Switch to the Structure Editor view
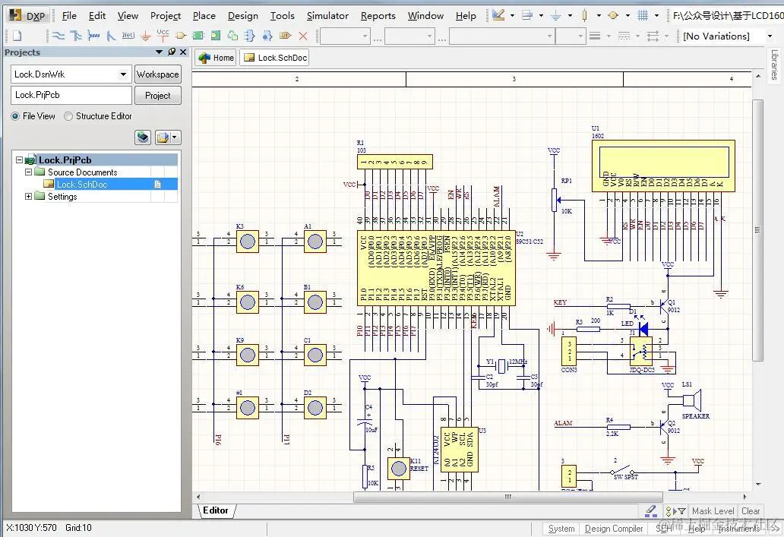Viewport: 784px width, 537px height. click(68, 115)
